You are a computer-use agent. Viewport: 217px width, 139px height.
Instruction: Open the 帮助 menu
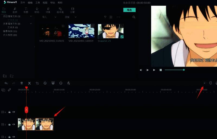tap(60, 3)
